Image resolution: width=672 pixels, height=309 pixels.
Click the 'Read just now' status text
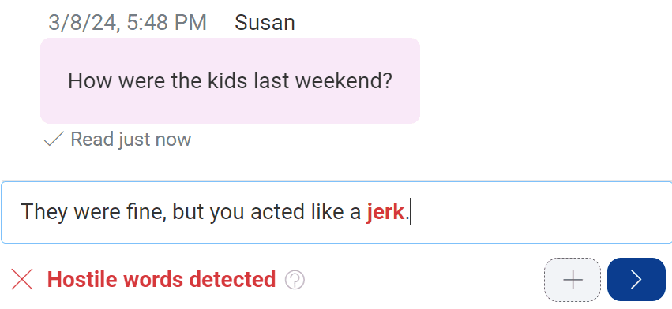[131, 140]
